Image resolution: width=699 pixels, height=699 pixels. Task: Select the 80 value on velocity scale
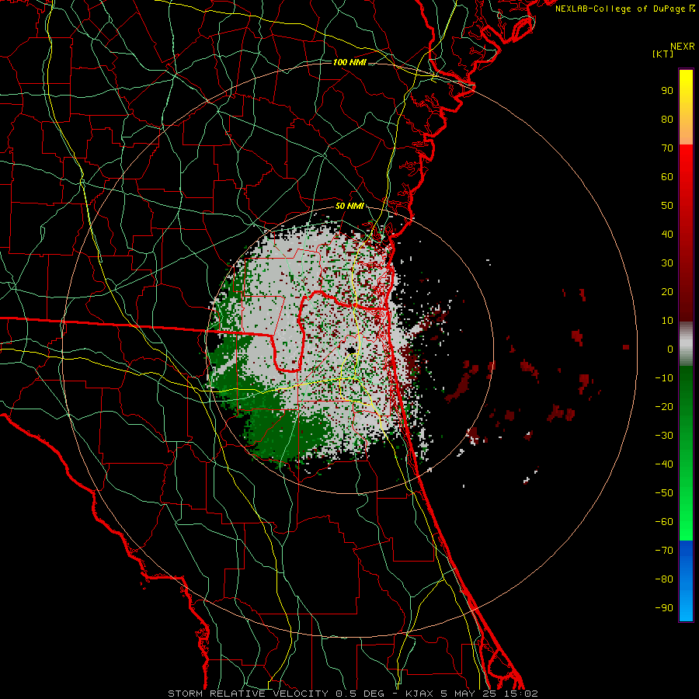tap(667, 120)
